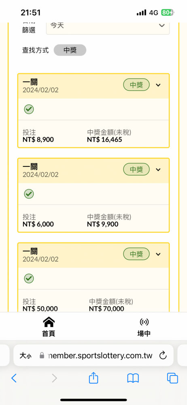Show Safari tabs overview icon

tap(172, 378)
